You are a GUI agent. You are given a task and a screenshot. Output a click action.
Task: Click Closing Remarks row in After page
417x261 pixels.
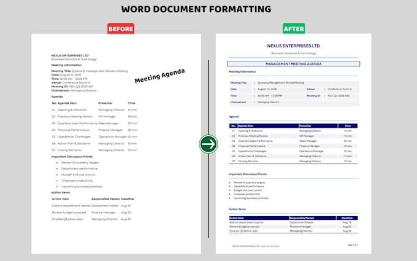(293, 162)
